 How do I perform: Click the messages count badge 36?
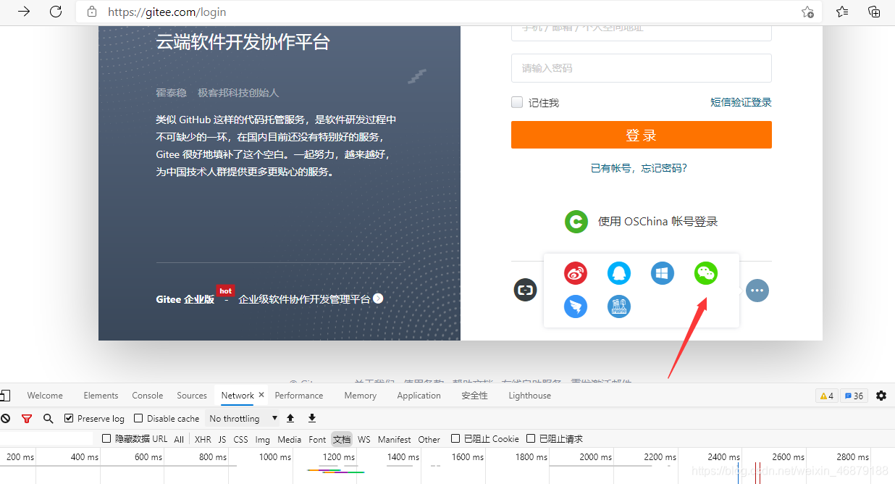854,396
